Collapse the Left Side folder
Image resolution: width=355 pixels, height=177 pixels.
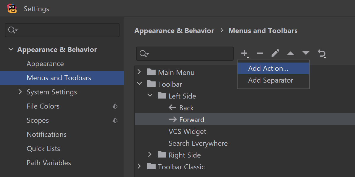150,96
